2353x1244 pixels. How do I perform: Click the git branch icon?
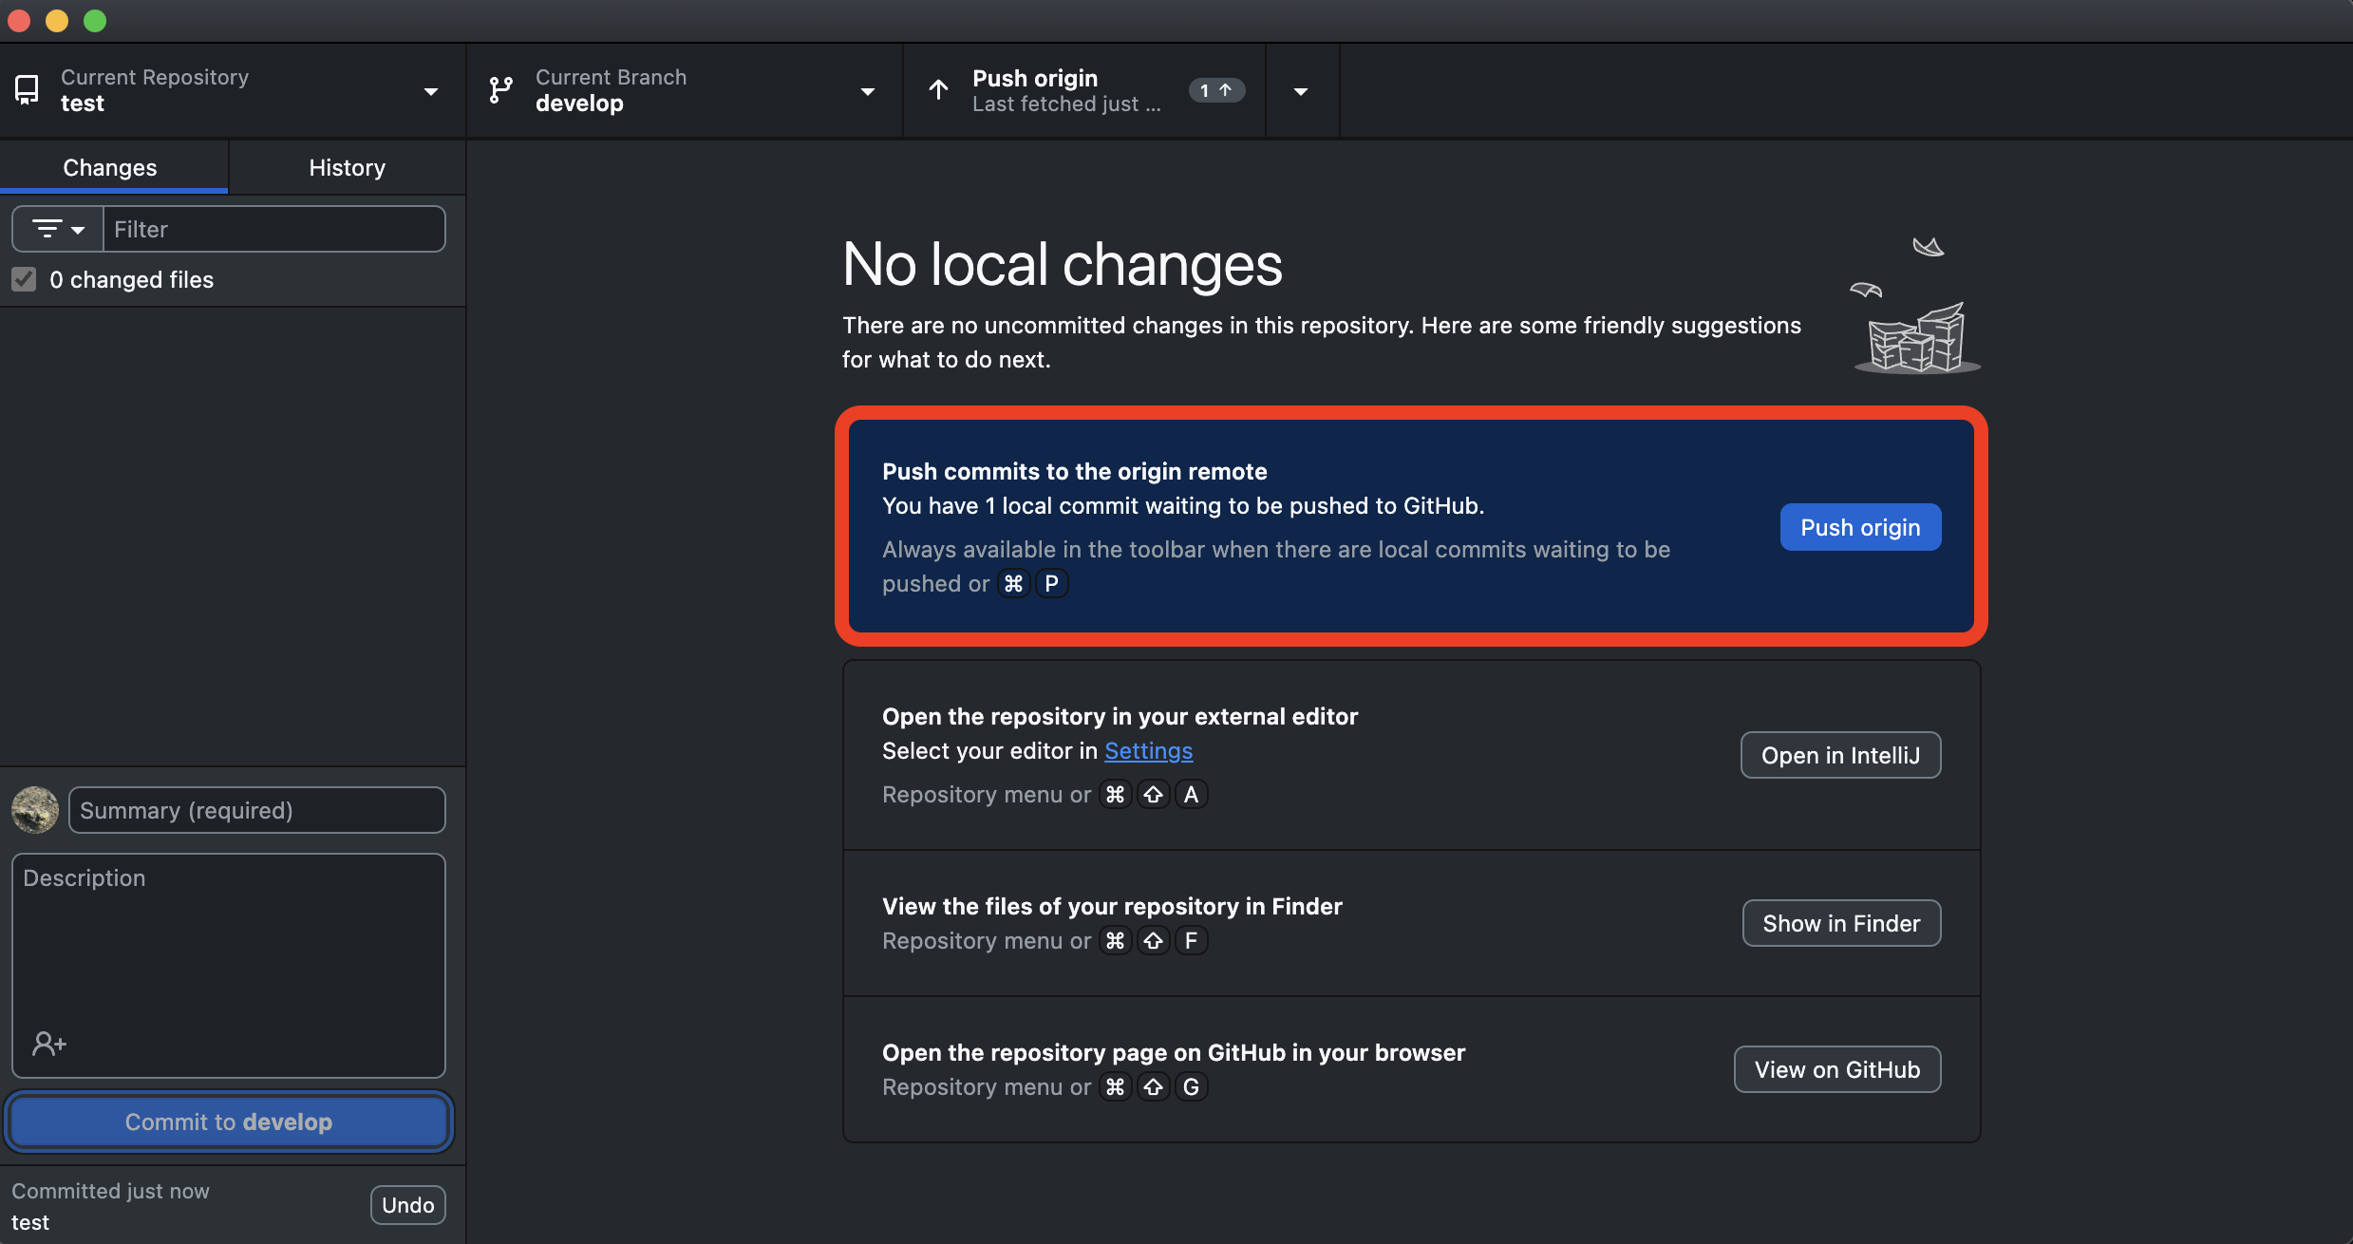(x=500, y=90)
